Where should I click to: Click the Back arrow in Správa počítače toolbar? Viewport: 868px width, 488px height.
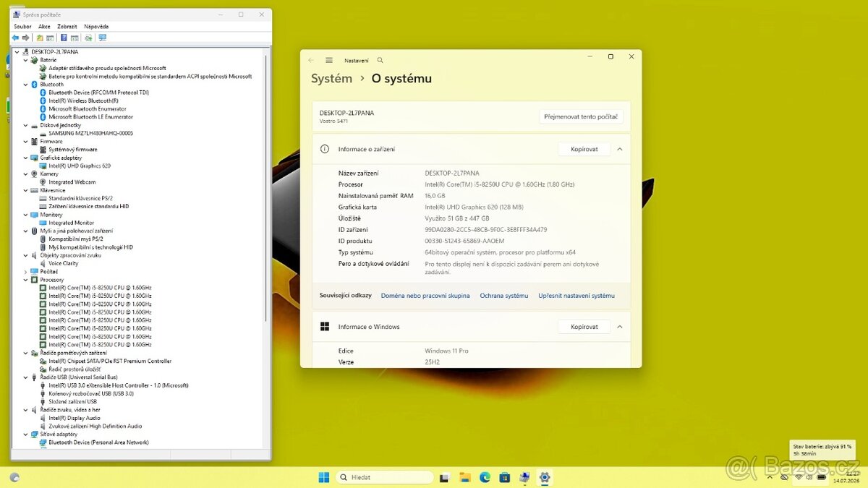[15, 38]
